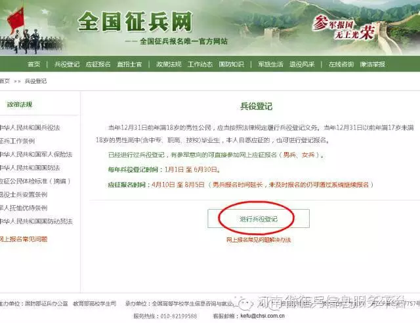Open 网上报名常见问题解决办法 link below button

(259, 240)
